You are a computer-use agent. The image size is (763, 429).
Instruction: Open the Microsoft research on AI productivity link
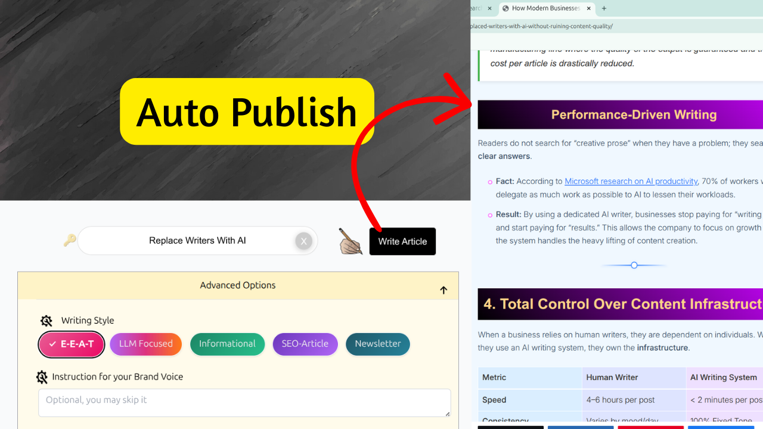(631, 181)
